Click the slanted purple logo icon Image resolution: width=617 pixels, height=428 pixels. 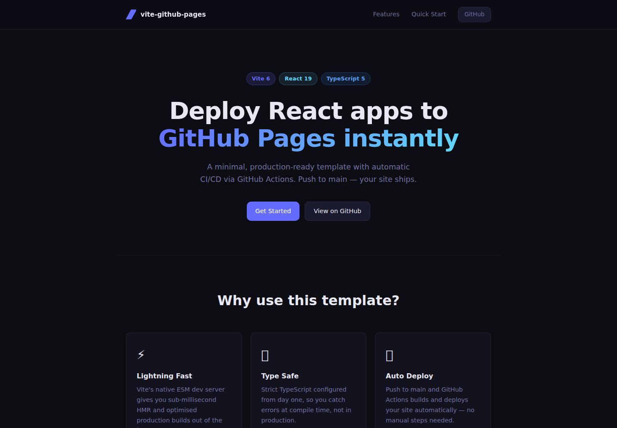131,15
